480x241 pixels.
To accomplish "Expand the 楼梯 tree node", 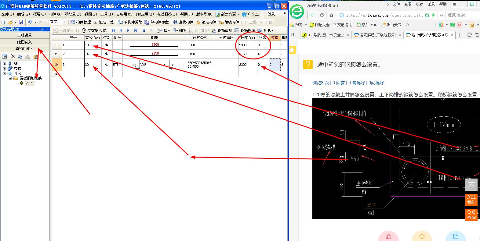I will 4,69.
